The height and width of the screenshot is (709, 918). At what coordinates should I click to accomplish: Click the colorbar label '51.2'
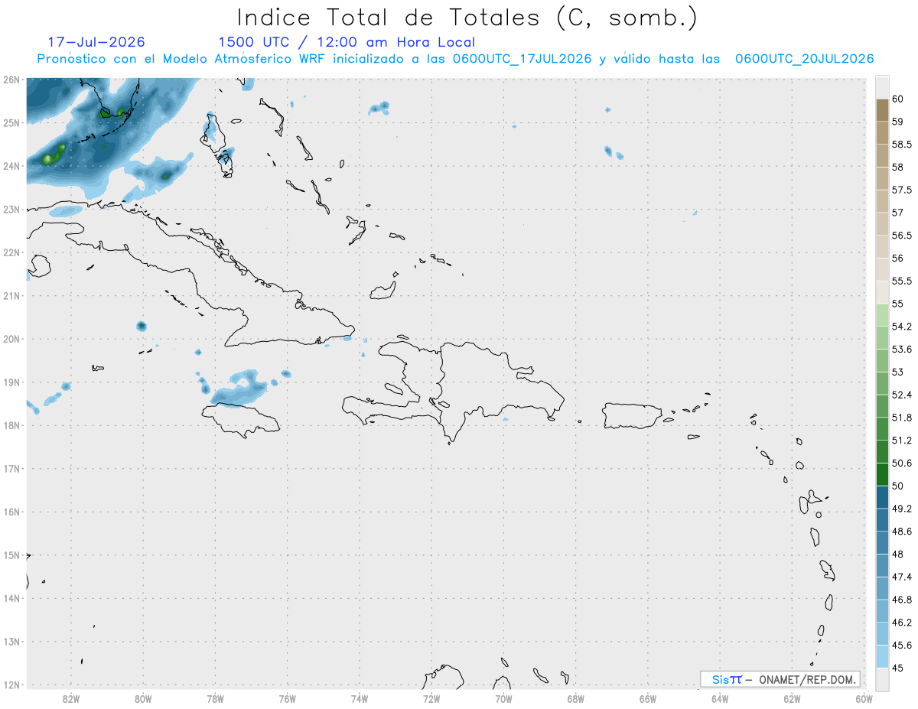[901, 440]
